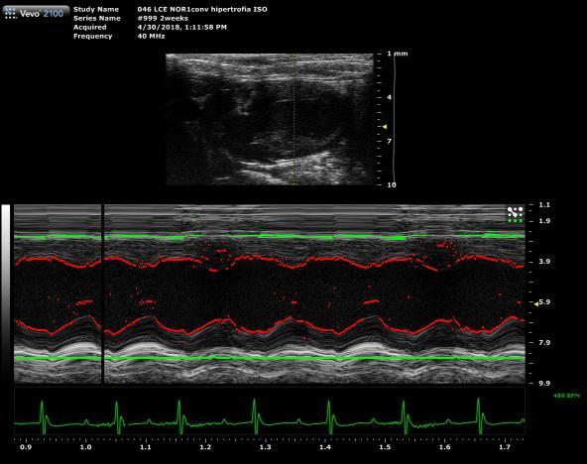Click the grayscale gradient bar left of M-mode
The image size is (587, 464).
(x=6, y=293)
